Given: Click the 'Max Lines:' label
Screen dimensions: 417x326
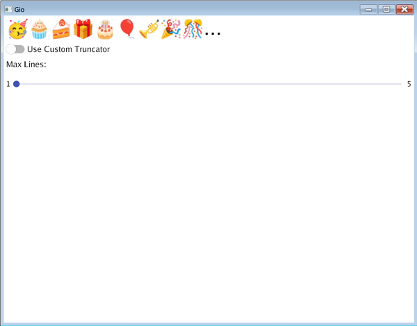Looking at the screenshot, I should click(x=26, y=65).
